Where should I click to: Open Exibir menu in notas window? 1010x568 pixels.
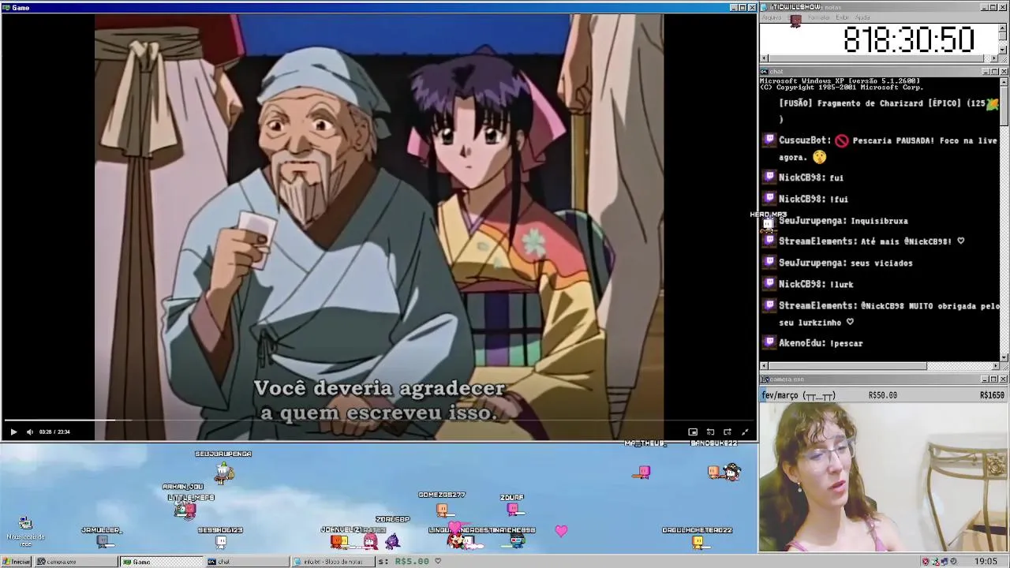[843, 17]
